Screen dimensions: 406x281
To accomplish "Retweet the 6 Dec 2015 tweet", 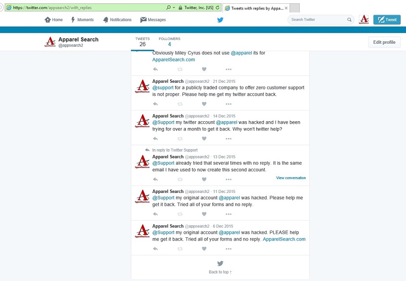I will tap(180, 249).
